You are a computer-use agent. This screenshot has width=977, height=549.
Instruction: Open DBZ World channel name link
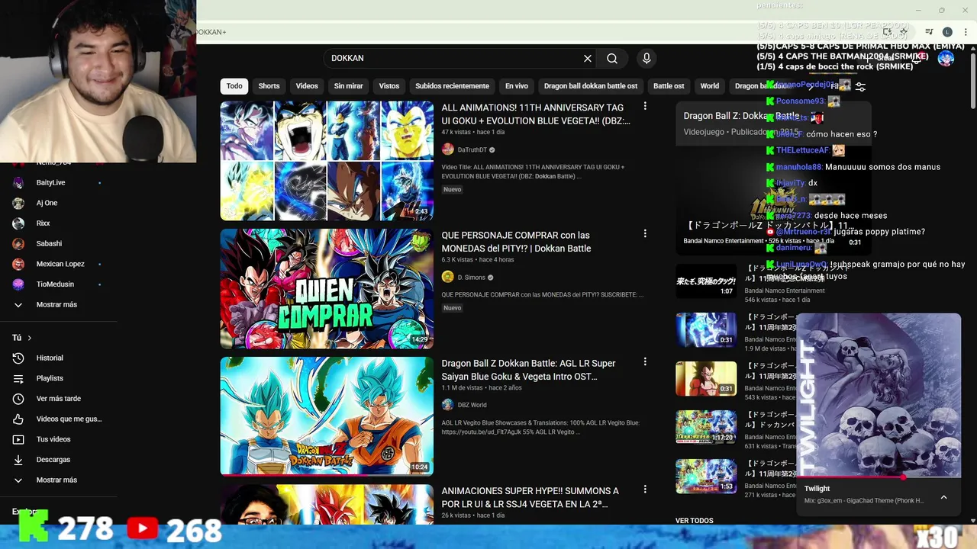(x=472, y=405)
